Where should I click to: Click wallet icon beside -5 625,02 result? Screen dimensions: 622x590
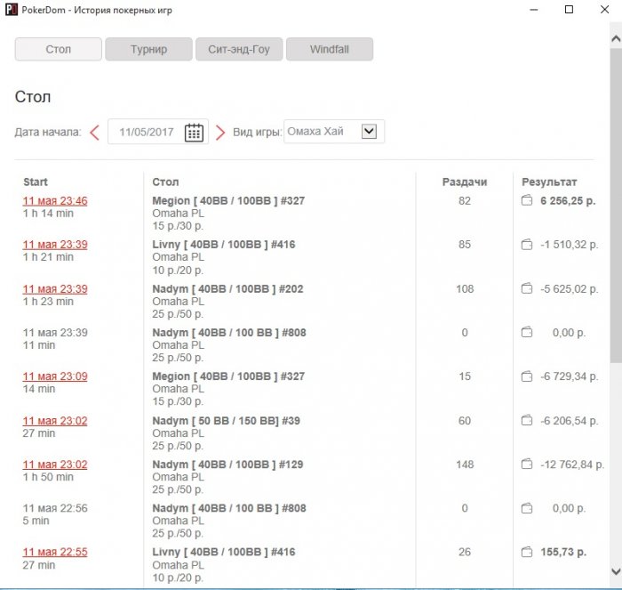[x=527, y=289]
